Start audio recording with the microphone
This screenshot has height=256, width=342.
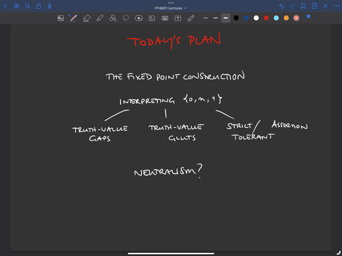coord(49,6)
